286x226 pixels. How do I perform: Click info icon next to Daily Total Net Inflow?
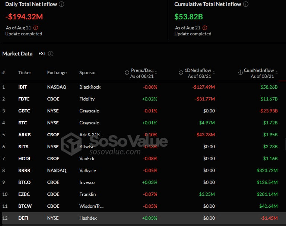(61, 4)
